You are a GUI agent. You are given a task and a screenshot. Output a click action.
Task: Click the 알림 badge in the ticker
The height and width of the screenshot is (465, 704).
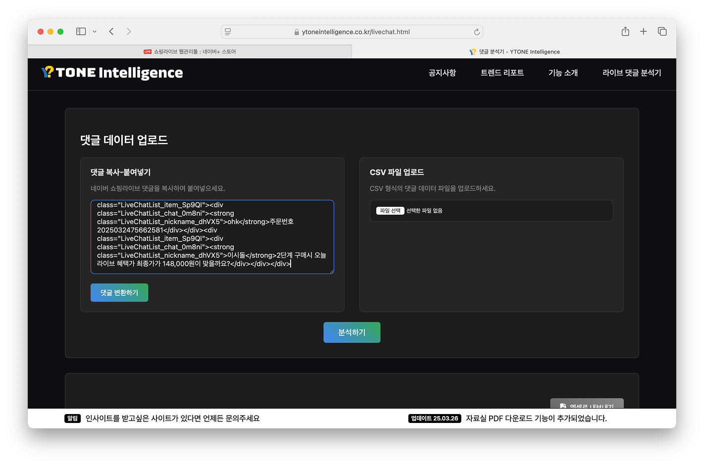tap(72, 418)
